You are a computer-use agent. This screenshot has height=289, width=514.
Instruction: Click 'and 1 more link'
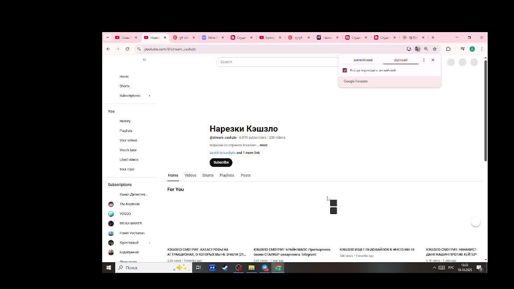coord(248,153)
